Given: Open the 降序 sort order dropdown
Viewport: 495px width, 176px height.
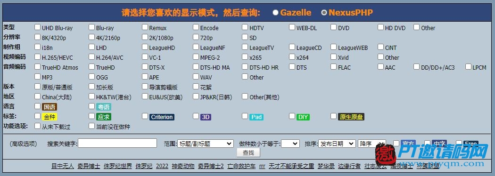Looking at the screenshot, I should point(372,144).
